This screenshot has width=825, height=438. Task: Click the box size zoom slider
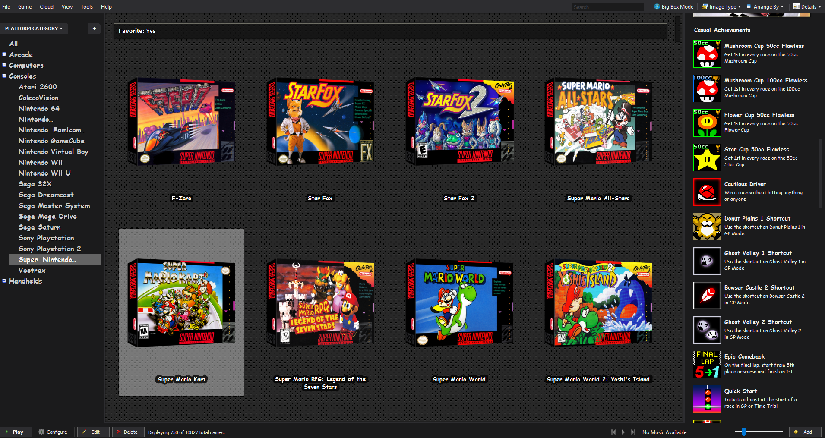point(759,432)
